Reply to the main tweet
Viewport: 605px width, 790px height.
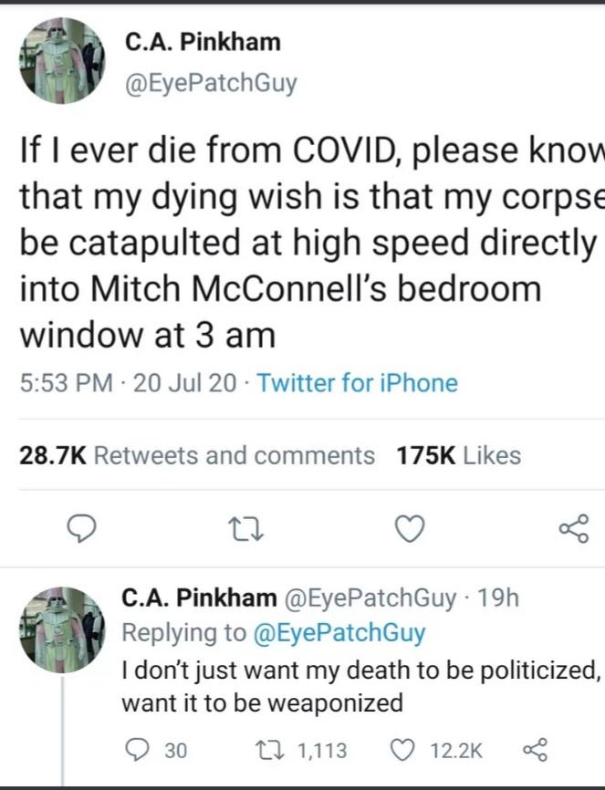click(x=83, y=528)
